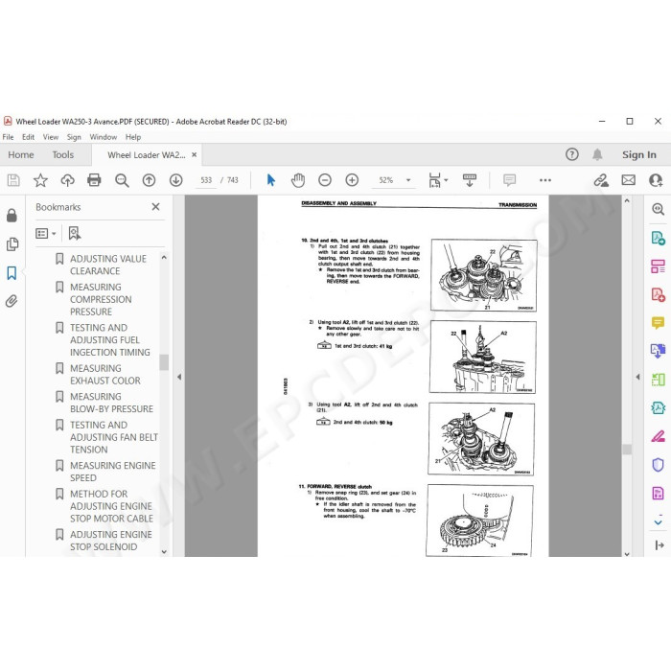Open MEASURING COMPRESSION PRESSURE bookmark
Viewport: 671px width, 671px height.
click(101, 299)
